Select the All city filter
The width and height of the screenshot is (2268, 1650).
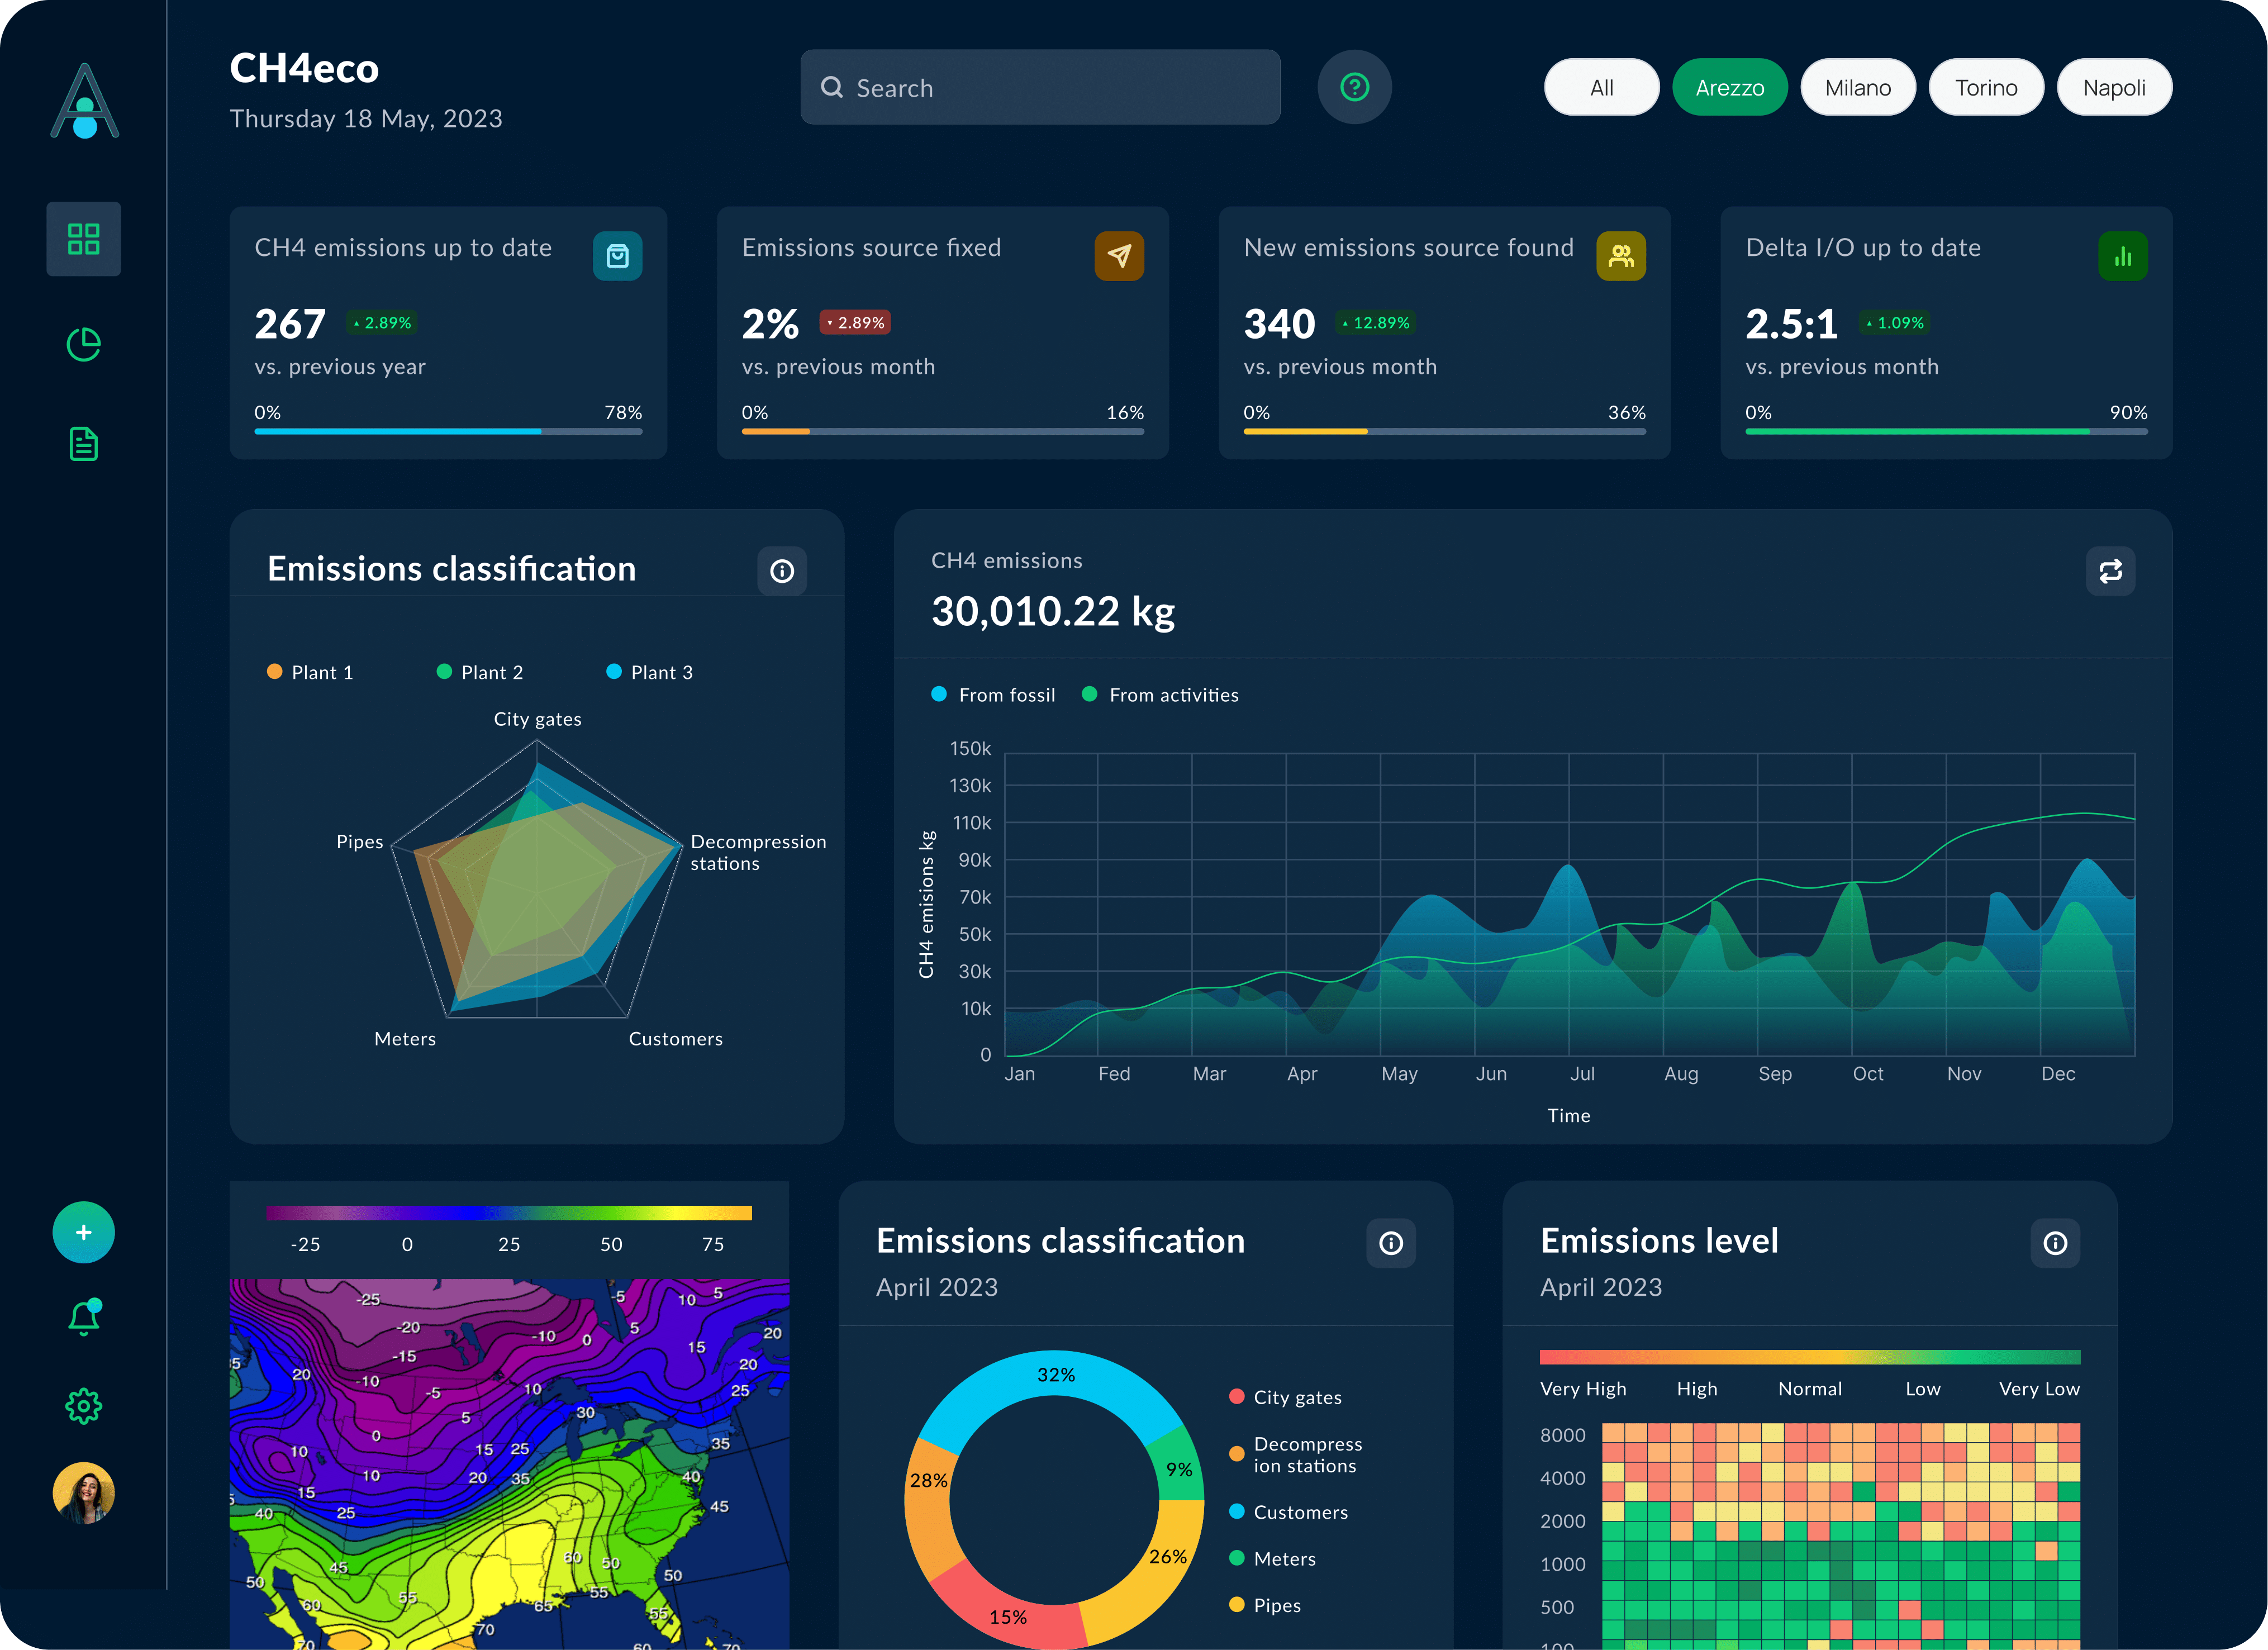coord(1602,87)
